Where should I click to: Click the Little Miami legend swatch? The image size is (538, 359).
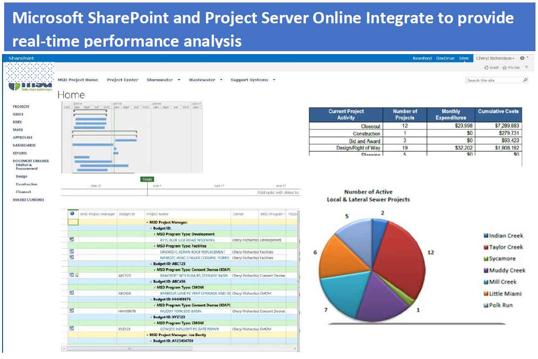click(486, 294)
